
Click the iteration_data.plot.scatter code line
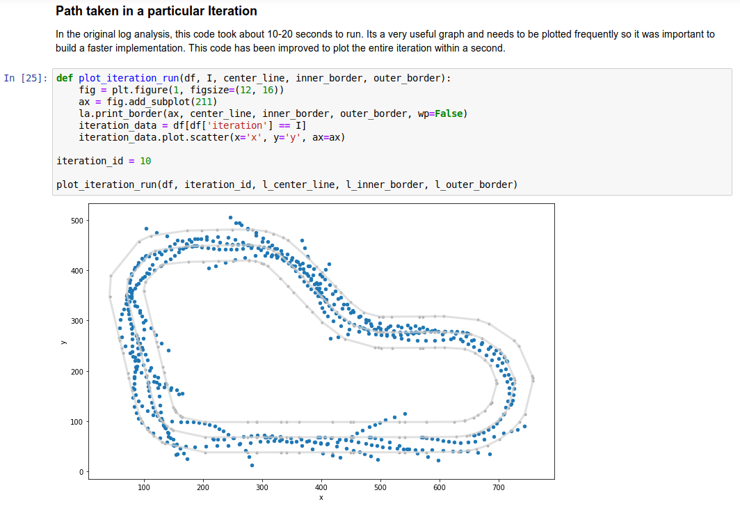[211, 137]
